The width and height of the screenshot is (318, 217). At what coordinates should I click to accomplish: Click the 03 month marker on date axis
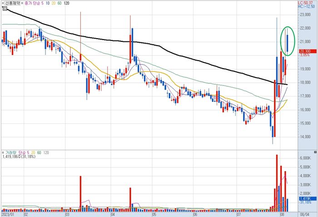point(67,215)
